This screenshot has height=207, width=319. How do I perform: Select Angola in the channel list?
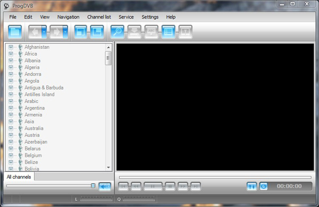[x=32, y=81]
